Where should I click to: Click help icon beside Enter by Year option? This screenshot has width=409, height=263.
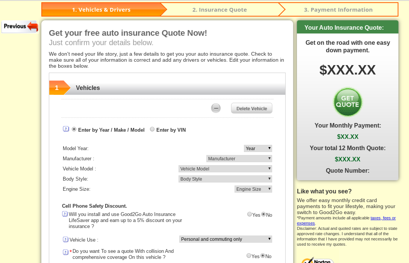(x=66, y=129)
